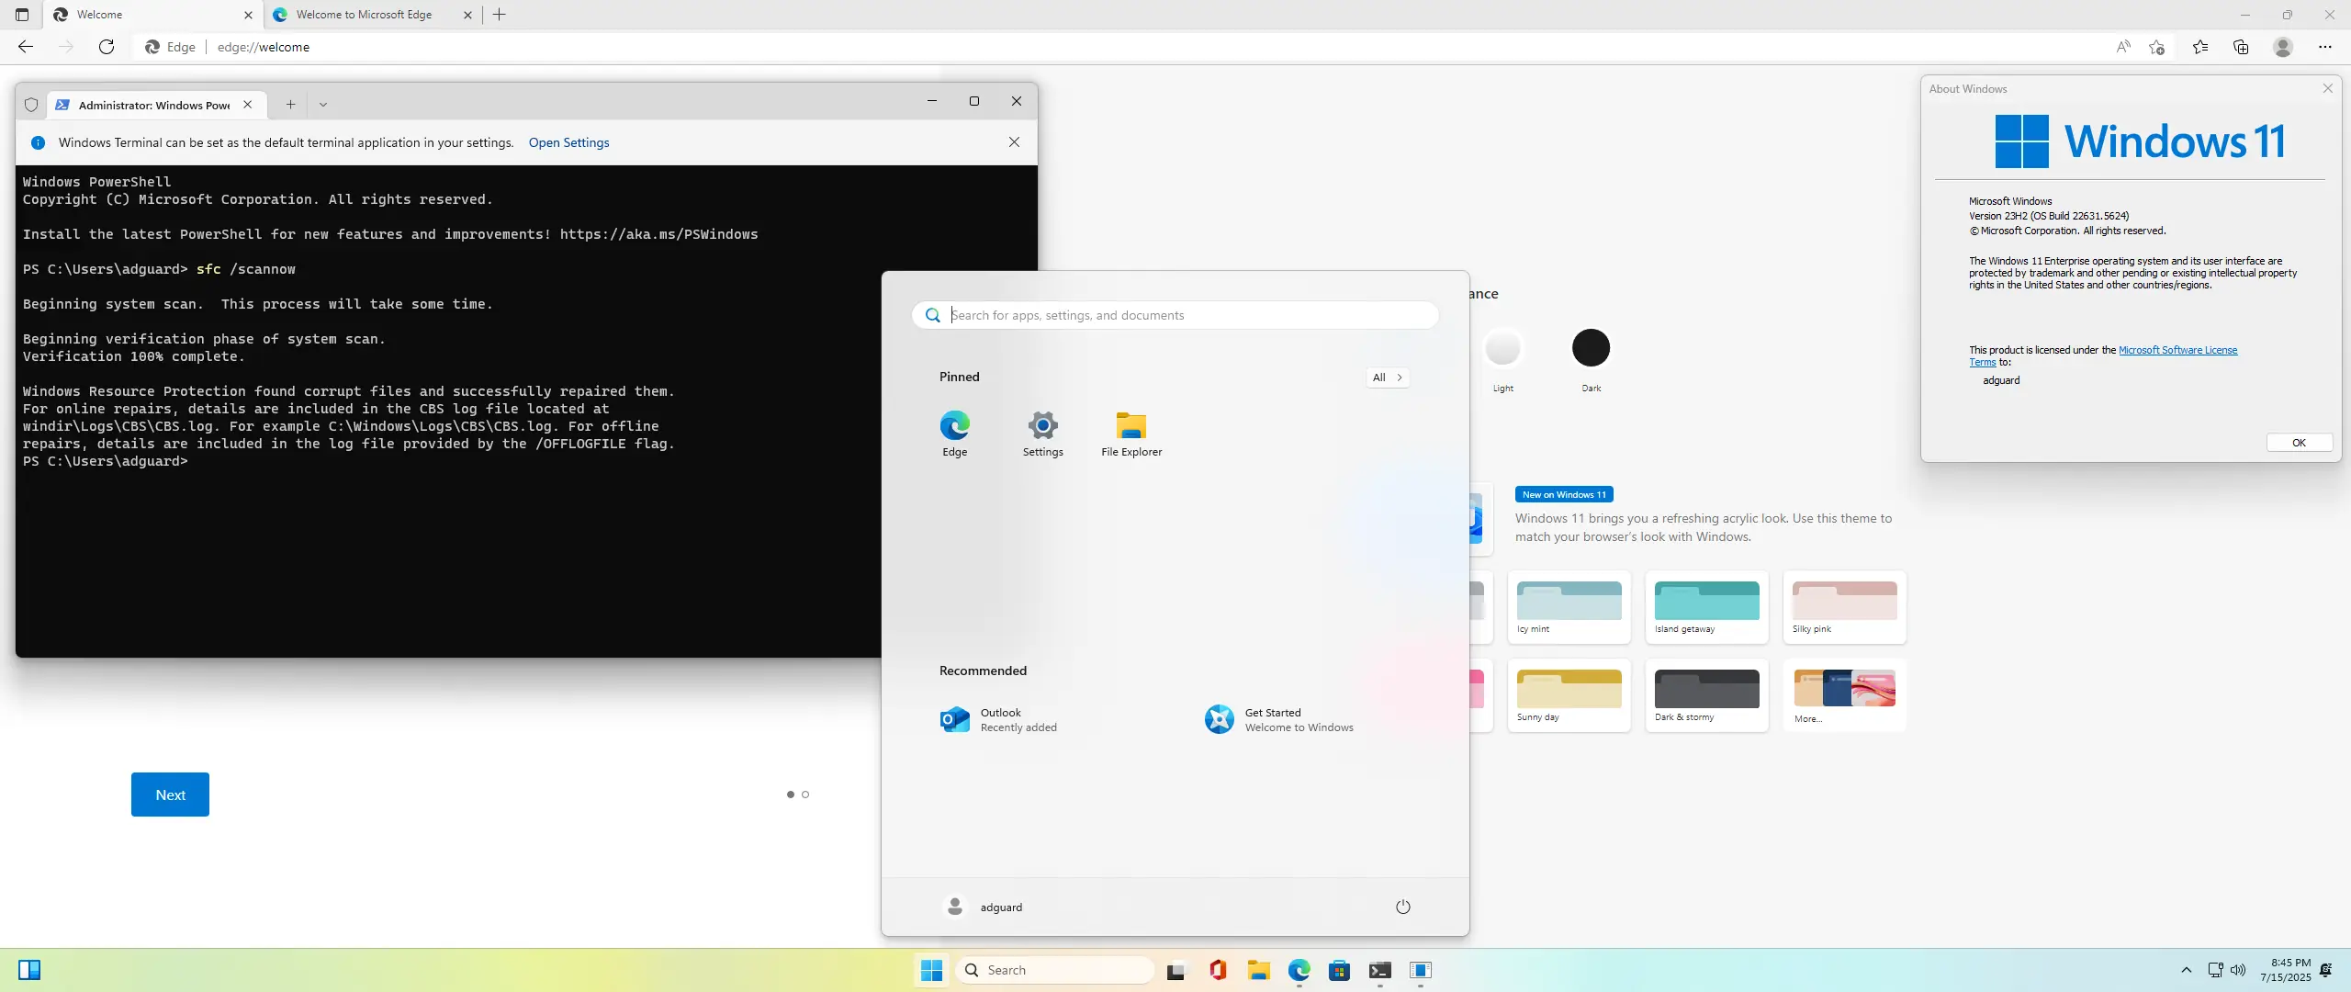Viewport: 2351px width, 992px height.
Task: Click the Read aloud icon in Edge's address bar
Action: click(x=2124, y=47)
